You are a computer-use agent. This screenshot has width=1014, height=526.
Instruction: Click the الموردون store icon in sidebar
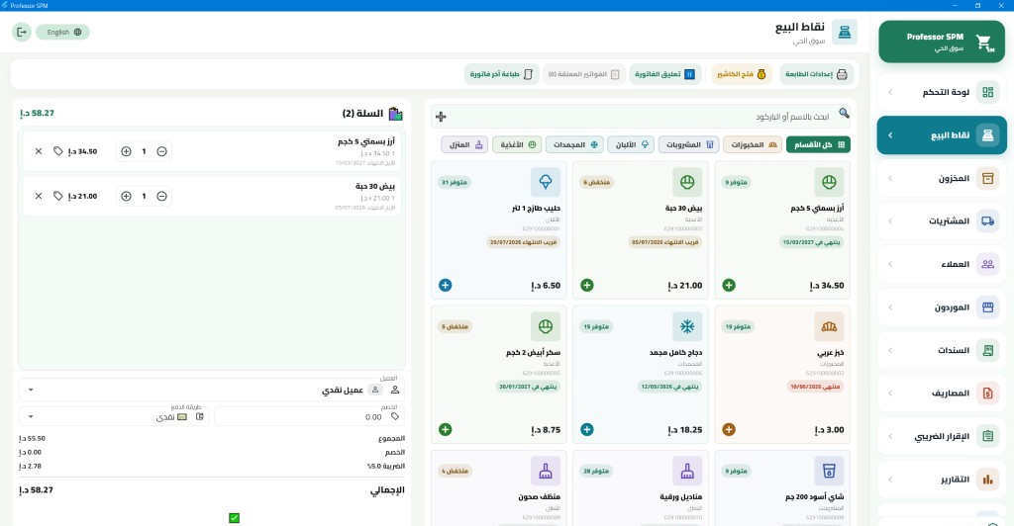coord(987,307)
